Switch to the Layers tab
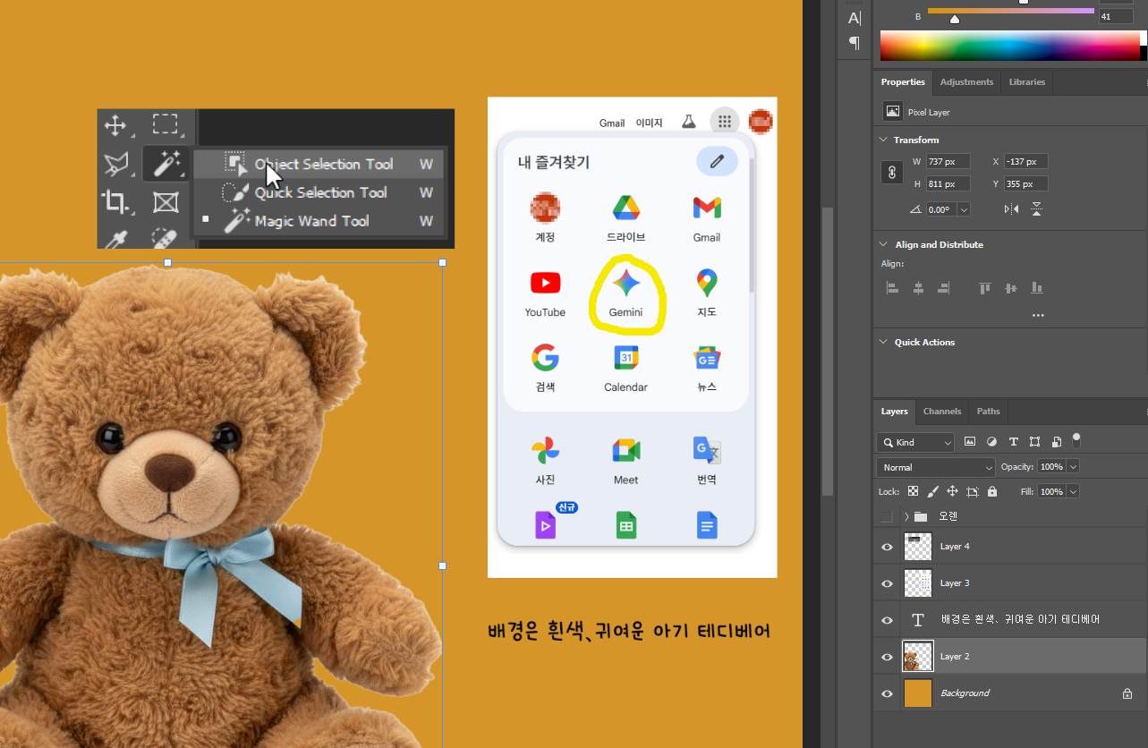1148x748 pixels. [894, 412]
